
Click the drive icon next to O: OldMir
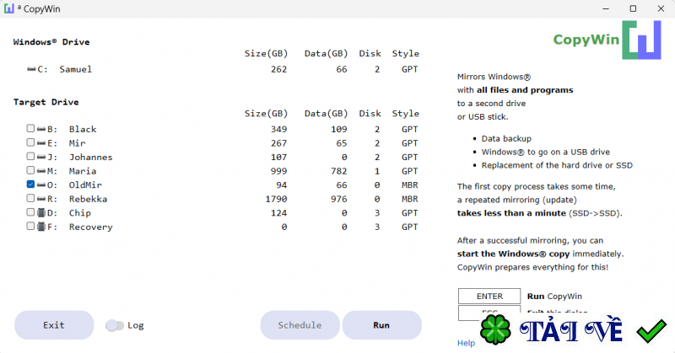pyautogui.click(x=41, y=185)
